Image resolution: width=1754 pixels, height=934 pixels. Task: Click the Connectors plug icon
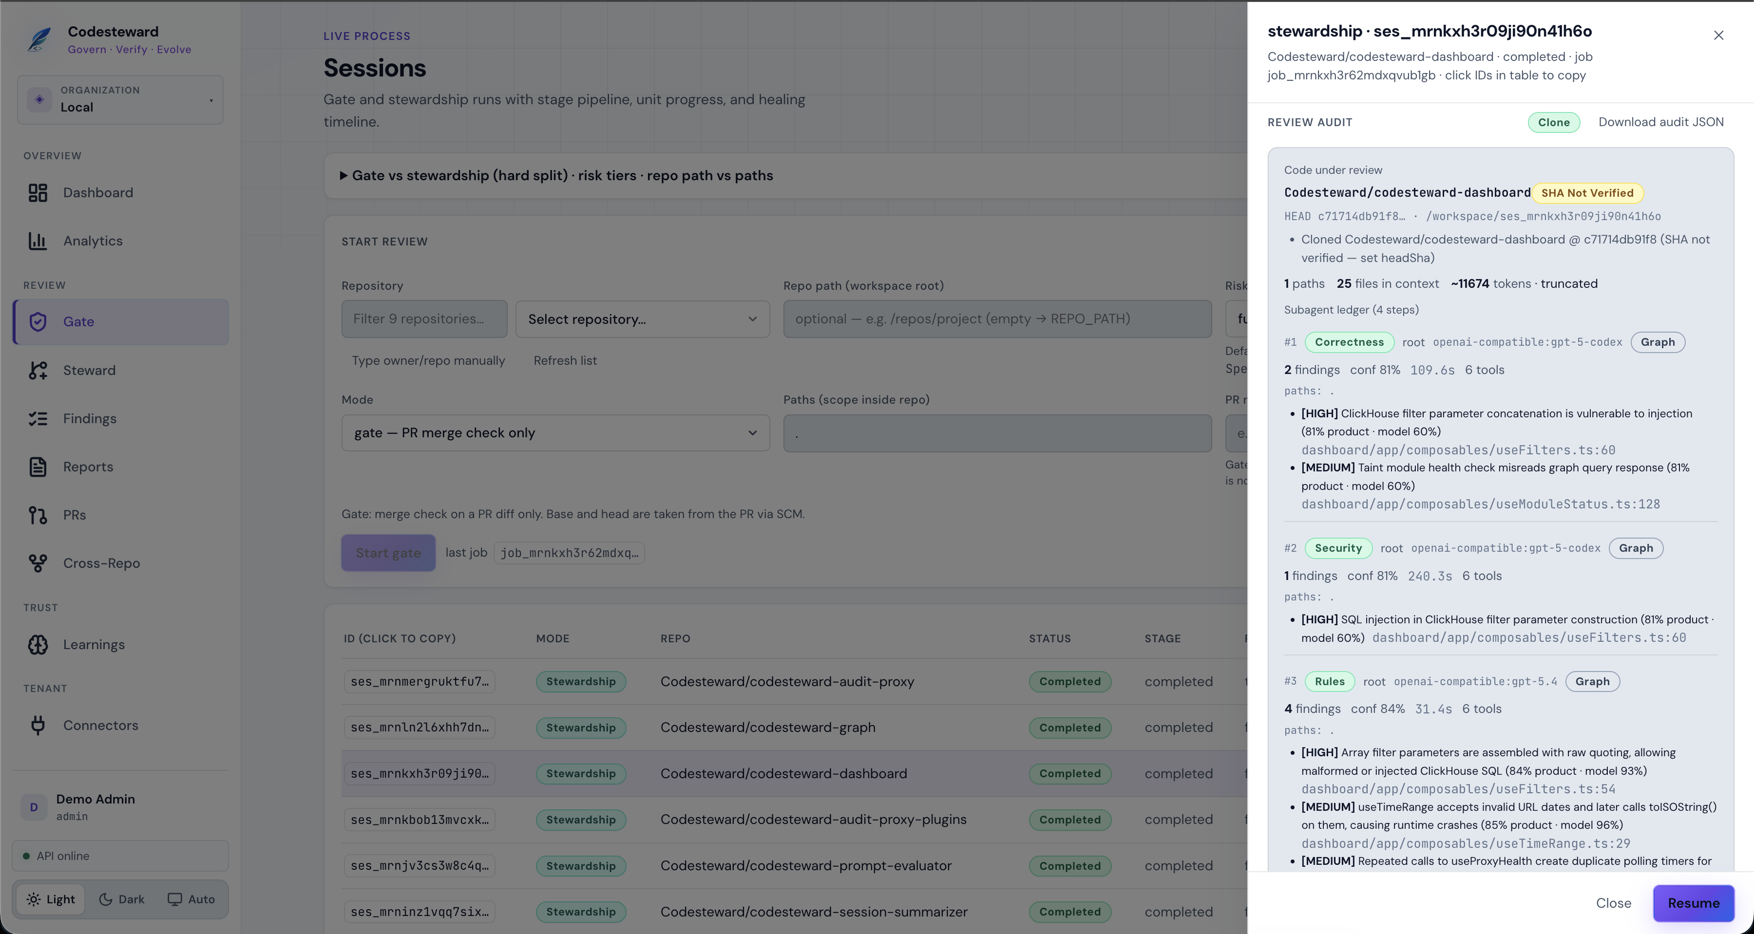tap(38, 726)
